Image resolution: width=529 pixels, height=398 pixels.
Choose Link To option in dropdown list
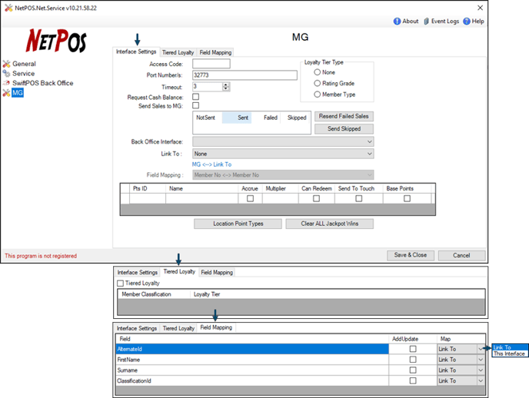click(510, 347)
